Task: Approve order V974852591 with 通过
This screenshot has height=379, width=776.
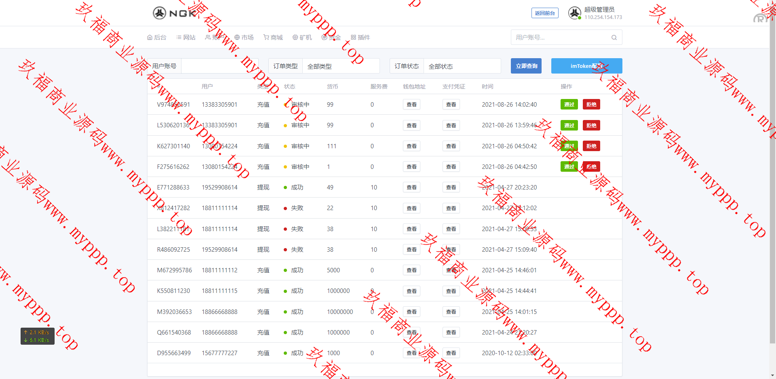Action: [x=569, y=105]
